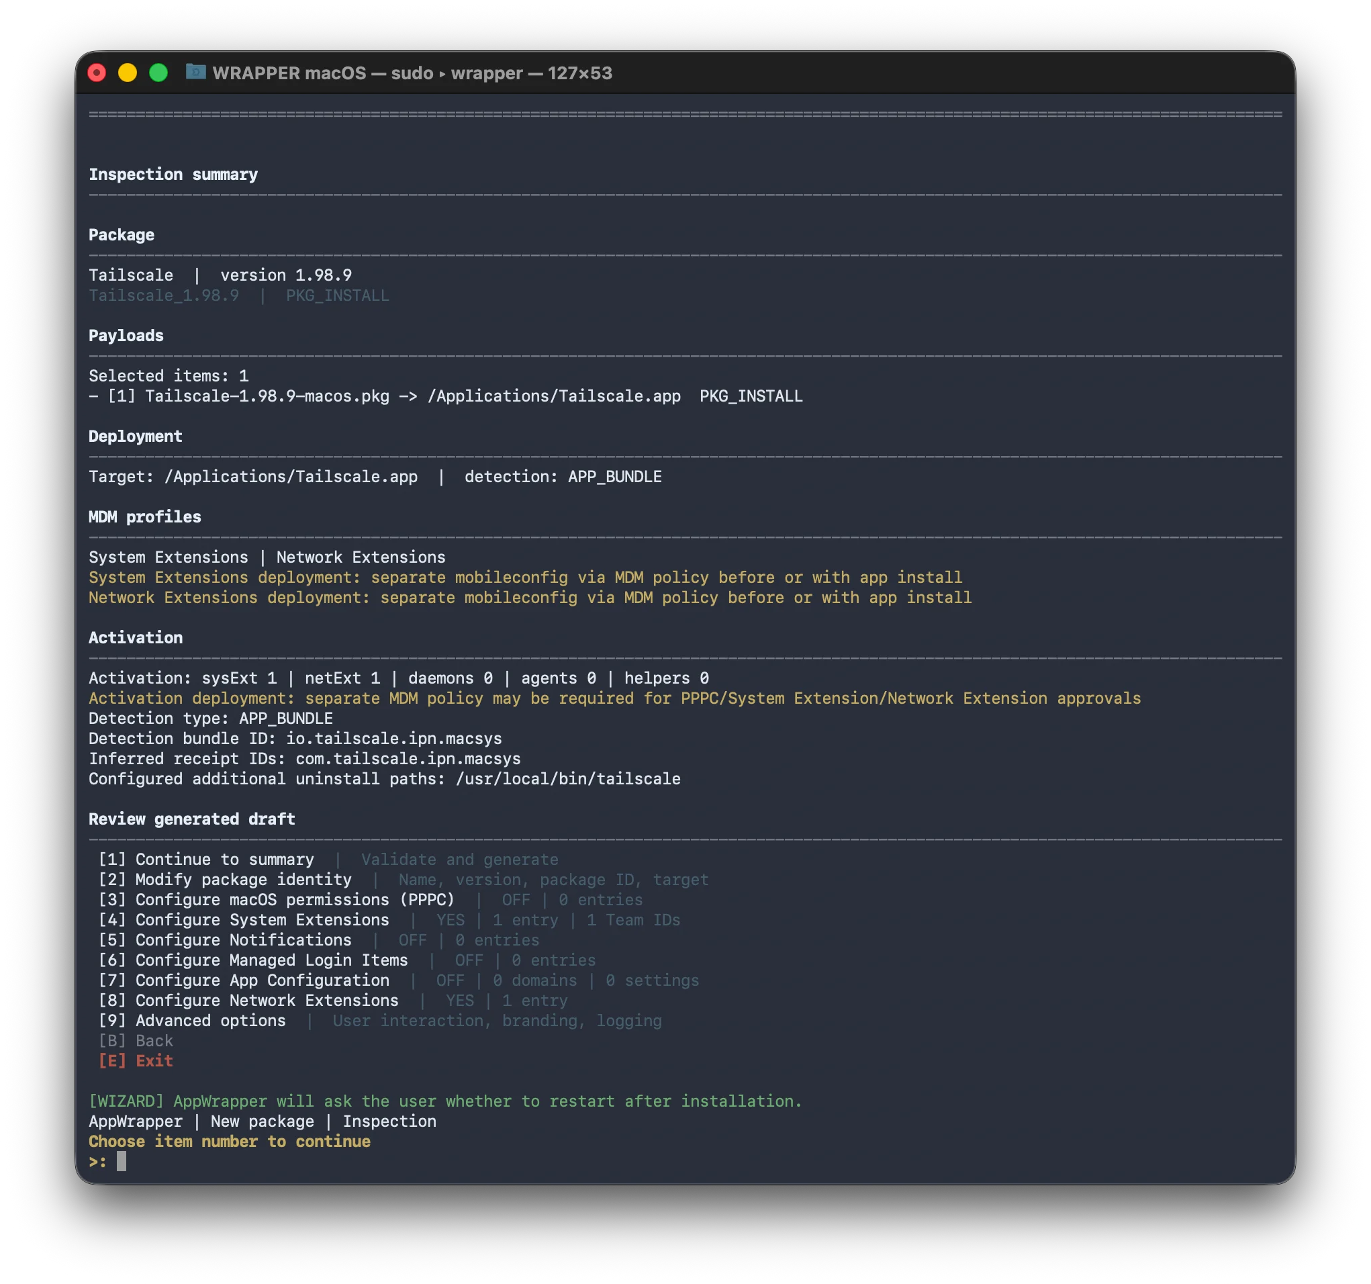
Task: Click the [WIZARD] restart notice line
Action: [x=446, y=1101]
